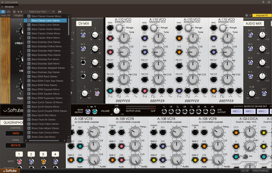This screenshot has height=173, width=272.
Task: Click the Tune knob on first A-110 VCO
Action: click(x=124, y=38)
